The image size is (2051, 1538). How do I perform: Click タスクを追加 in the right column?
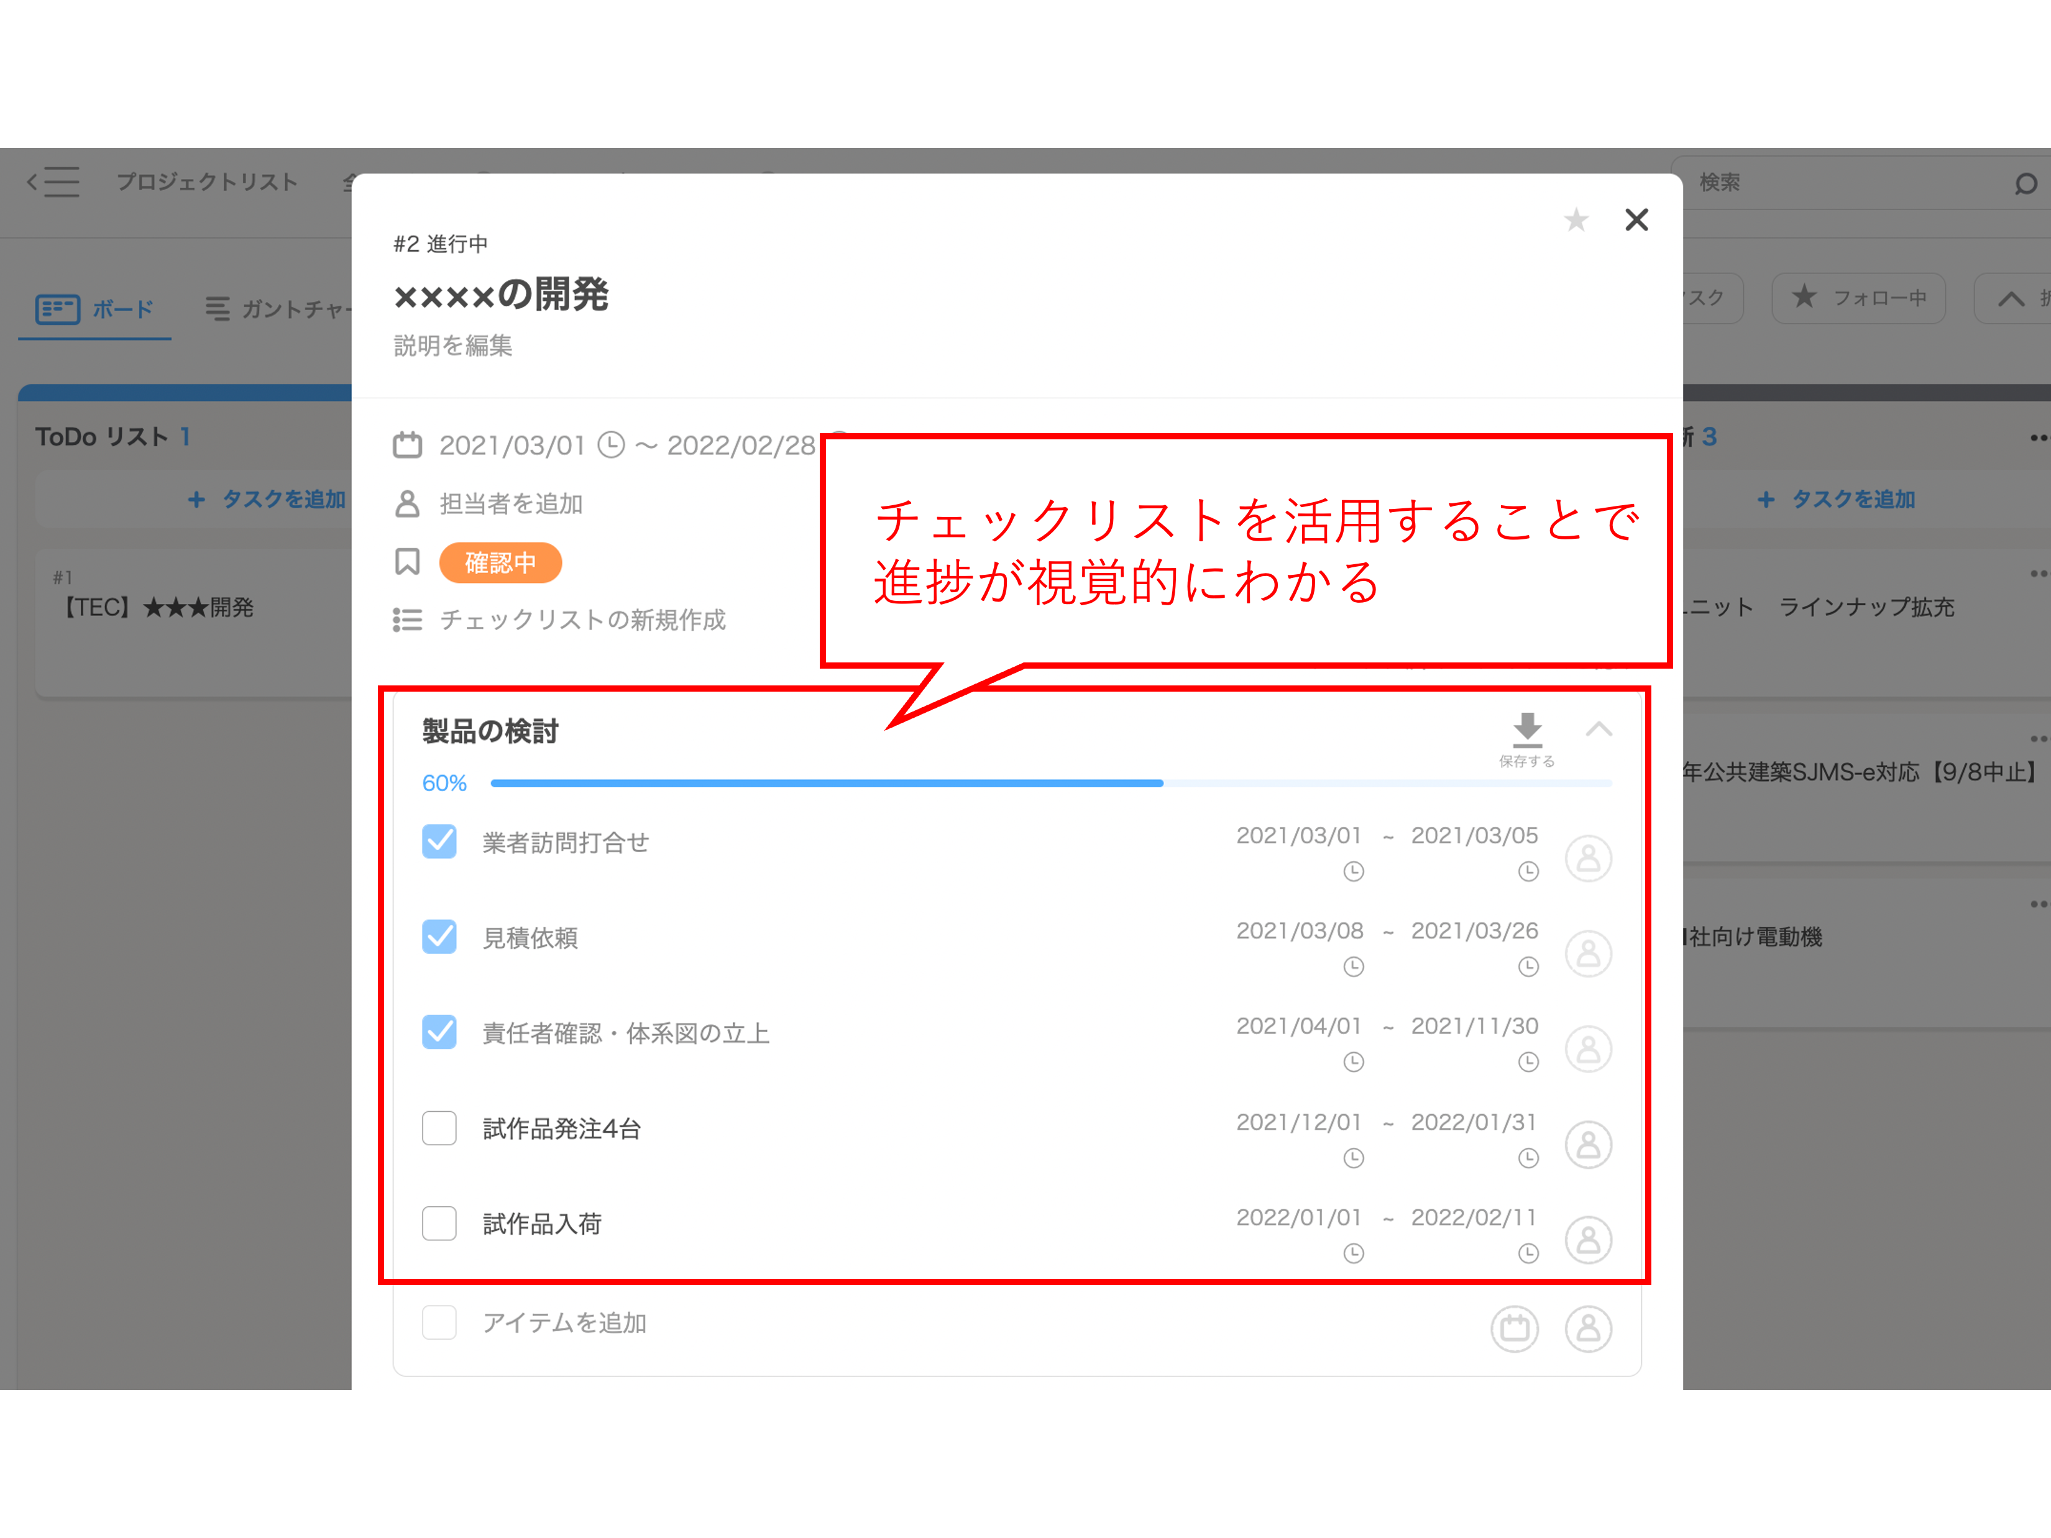pyautogui.click(x=1837, y=500)
